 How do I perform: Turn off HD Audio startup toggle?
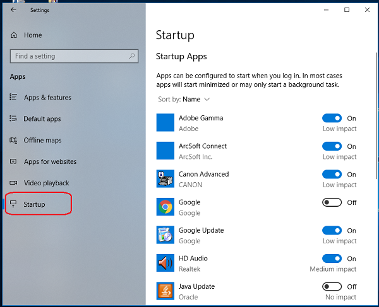tap(332, 258)
